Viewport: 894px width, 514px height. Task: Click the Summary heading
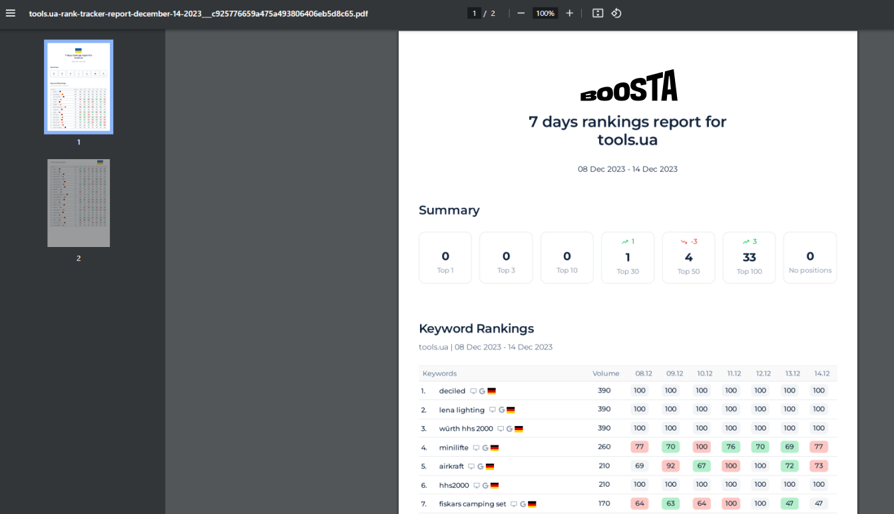click(x=449, y=210)
